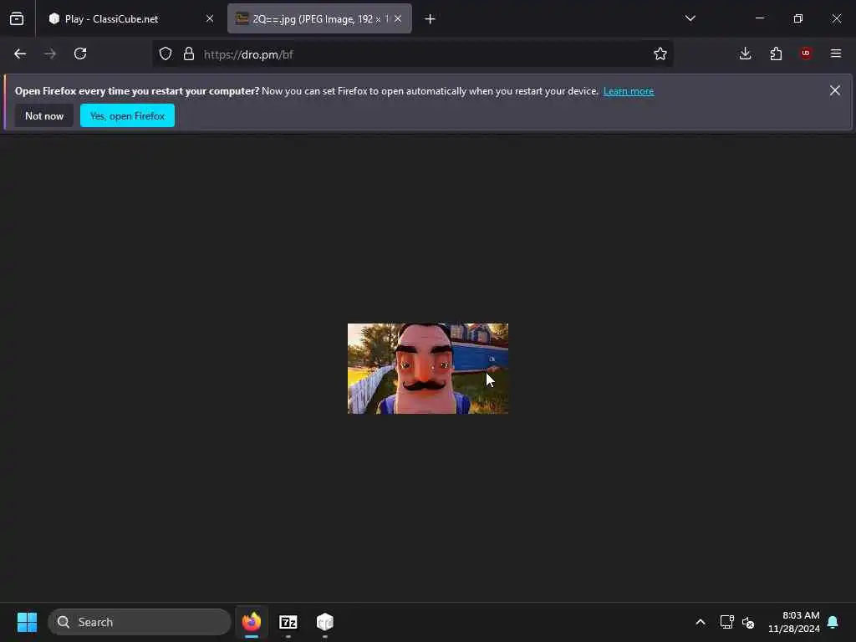
Task: Open a new tab with plus button
Action: (x=430, y=19)
